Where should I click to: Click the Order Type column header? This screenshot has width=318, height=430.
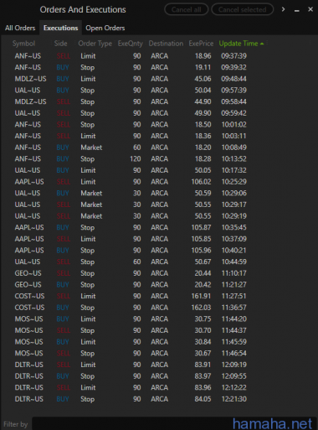[95, 44]
